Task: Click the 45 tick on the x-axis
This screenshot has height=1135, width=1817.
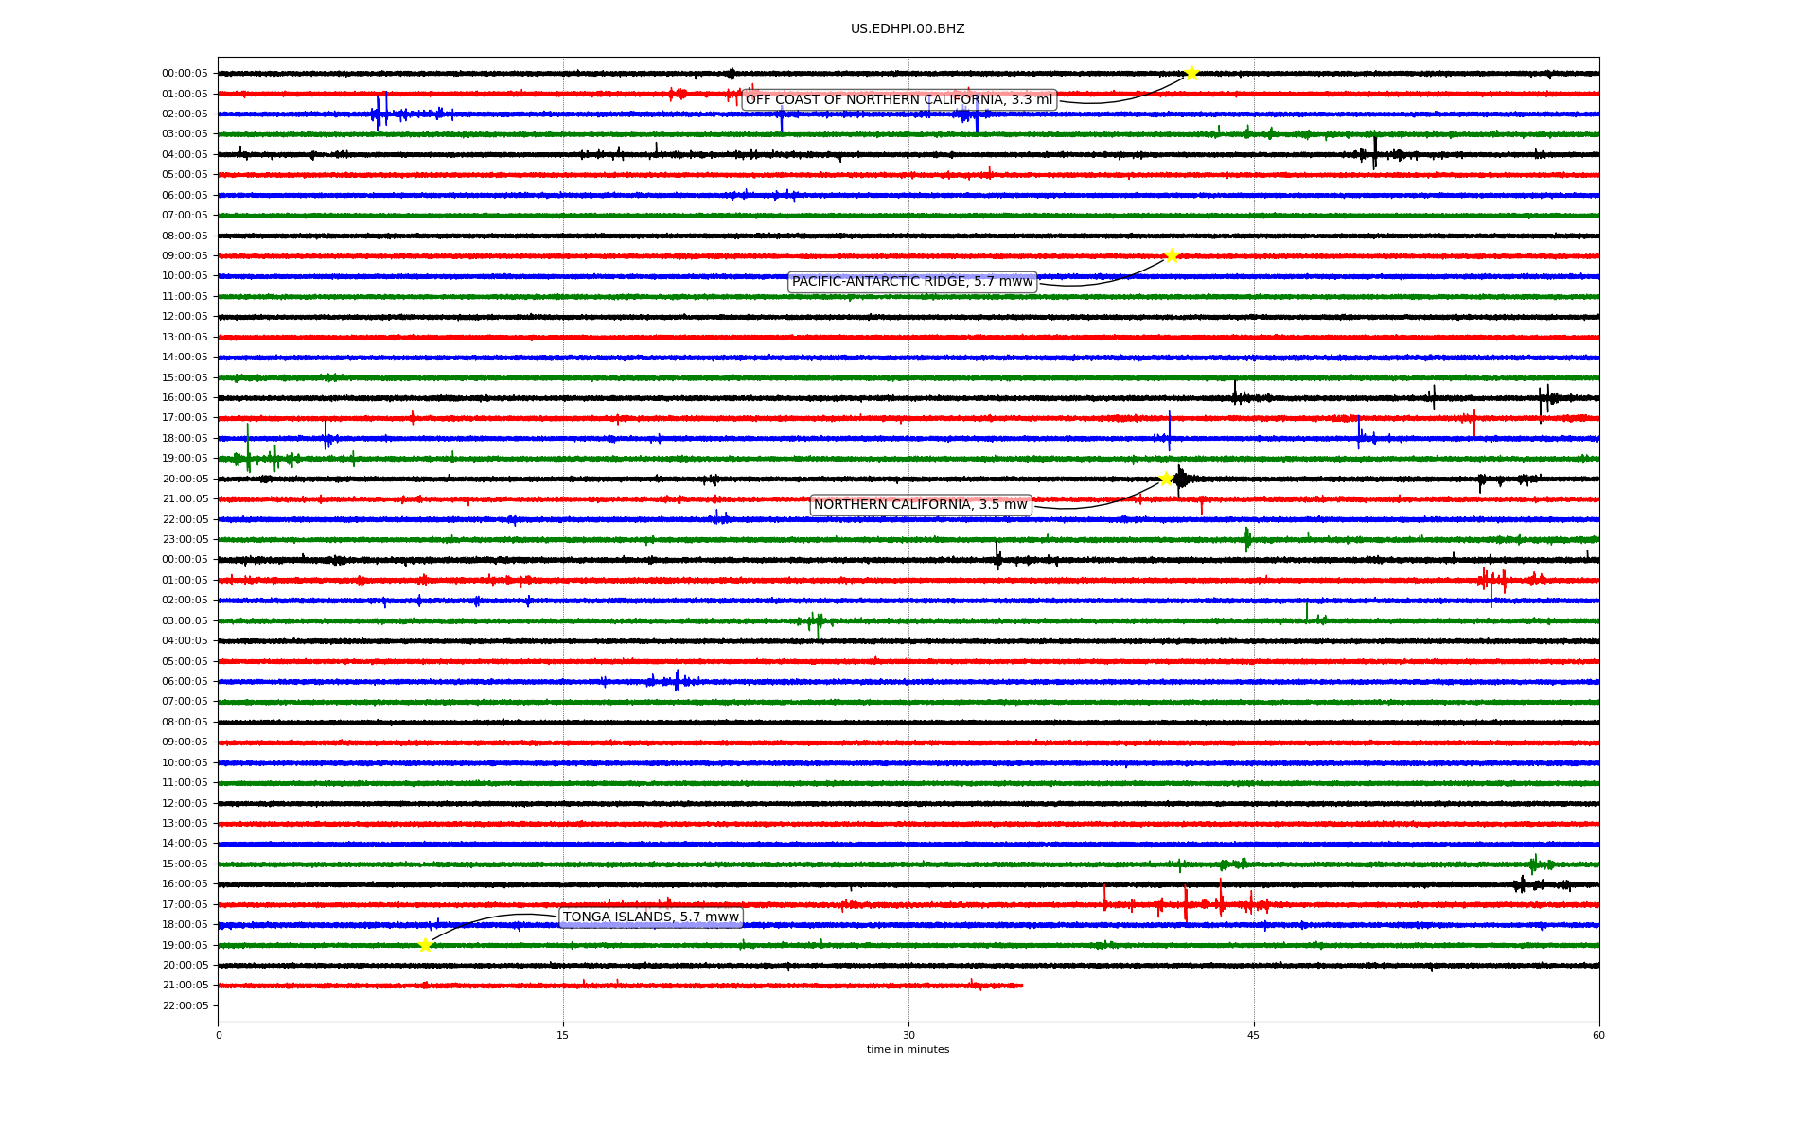Action: [1254, 1035]
